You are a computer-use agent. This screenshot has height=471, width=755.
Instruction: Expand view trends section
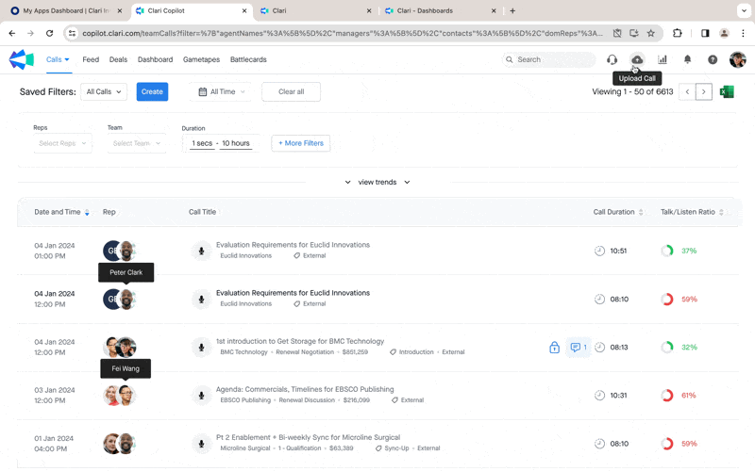click(377, 182)
